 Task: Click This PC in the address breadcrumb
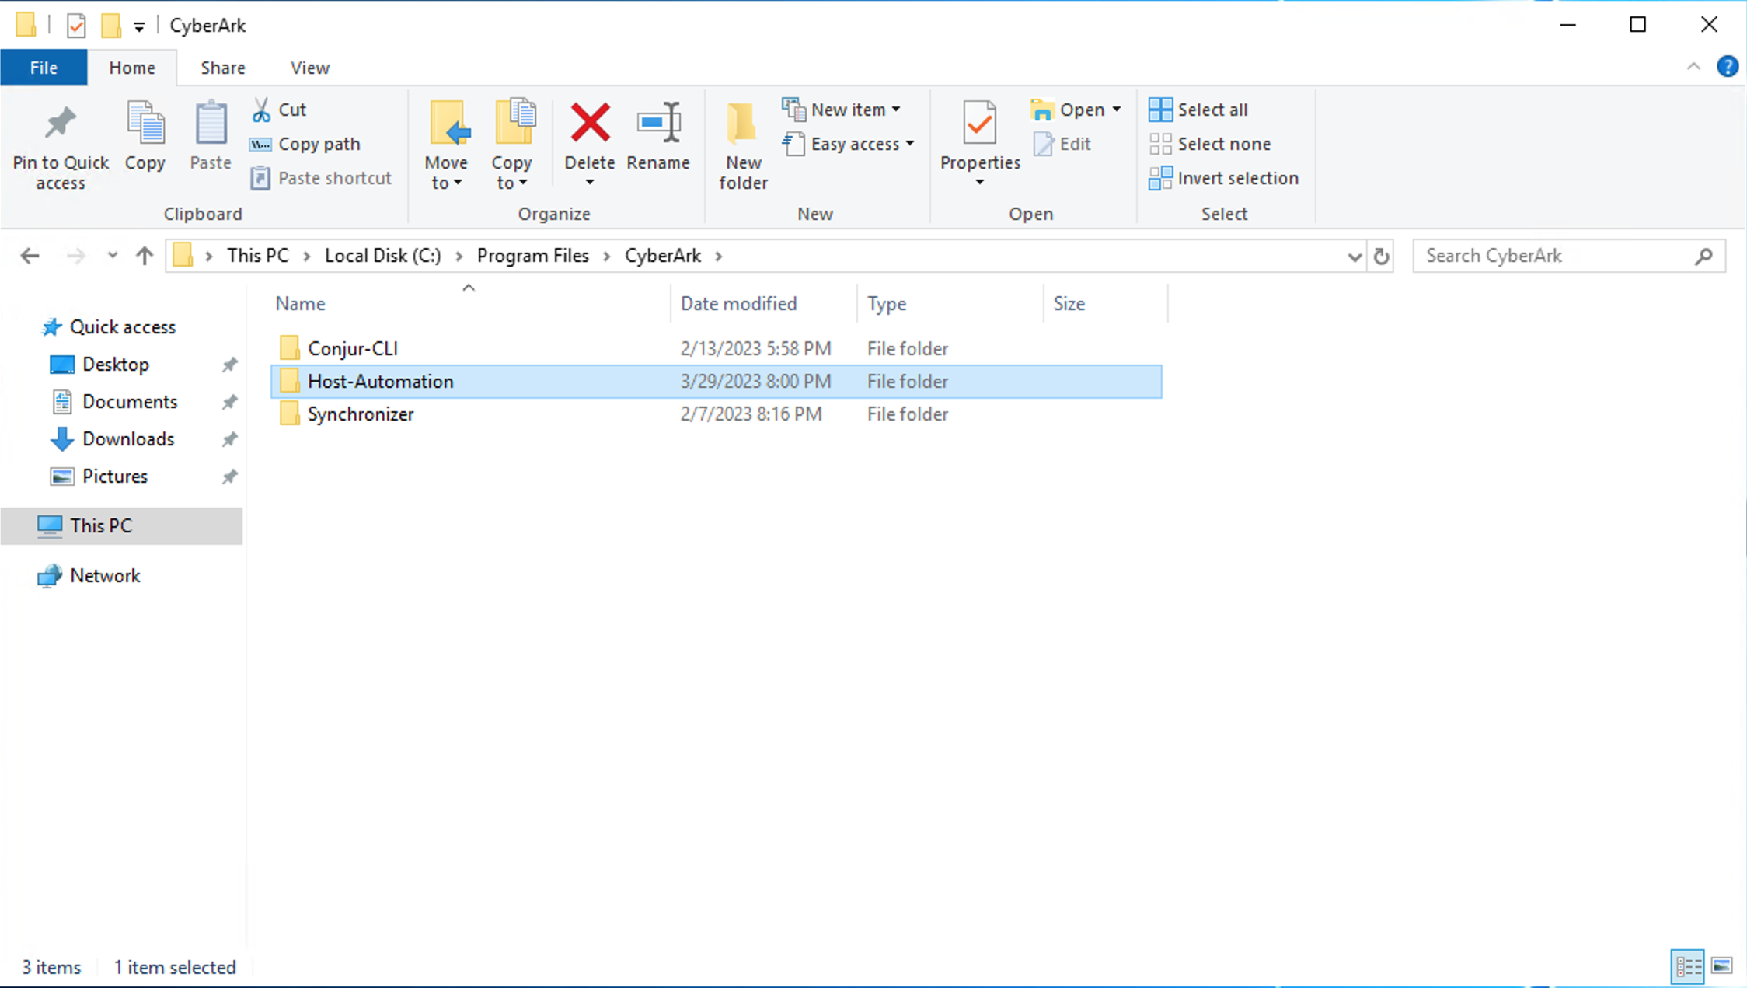coord(258,256)
